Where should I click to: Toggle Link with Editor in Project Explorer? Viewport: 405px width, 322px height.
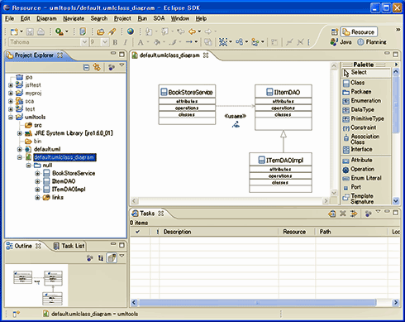coord(97,67)
